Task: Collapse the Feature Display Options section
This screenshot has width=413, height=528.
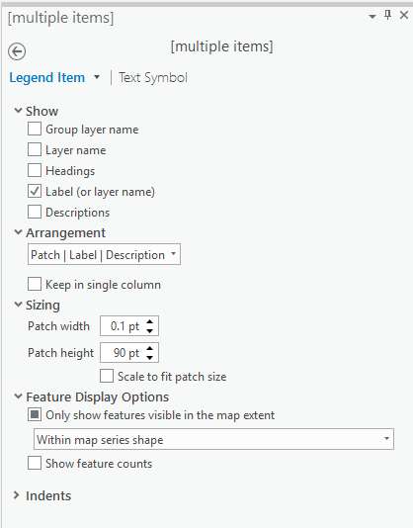Action: pos(18,396)
